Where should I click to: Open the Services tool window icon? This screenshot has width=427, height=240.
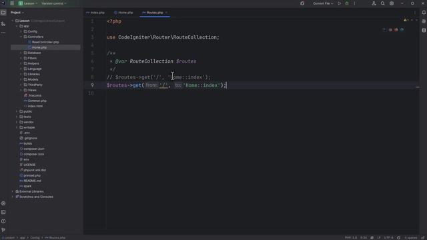(x=3, y=203)
